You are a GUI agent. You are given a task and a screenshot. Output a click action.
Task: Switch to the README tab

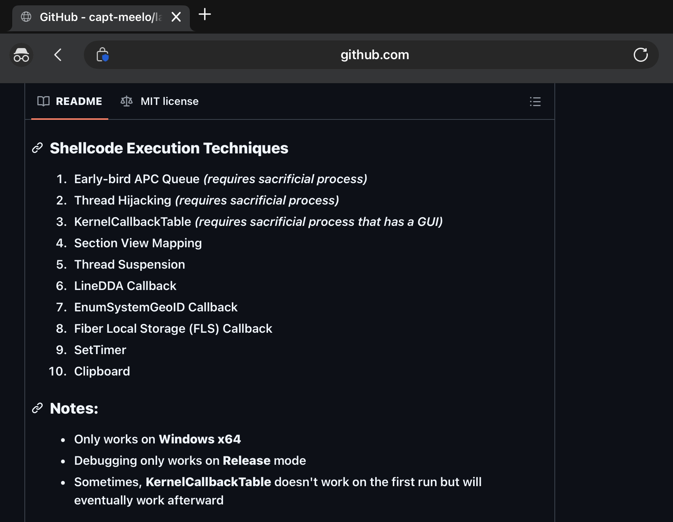tap(70, 101)
